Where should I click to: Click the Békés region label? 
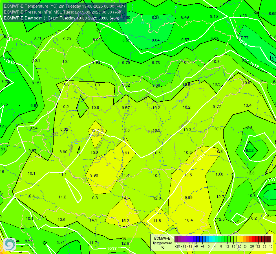(x=183, y=124)
